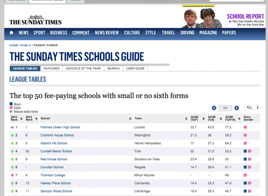
Task: Switch to the FEATURES tab
Action: (51, 68)
